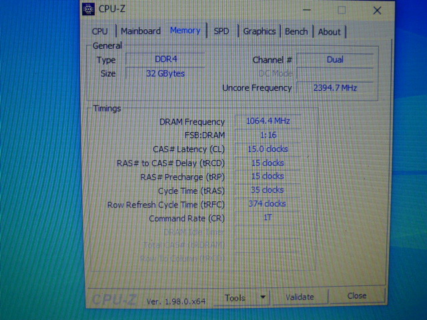
Task: Click the CAS# Latency (CL) label
Action: click(x=189, y=149)
